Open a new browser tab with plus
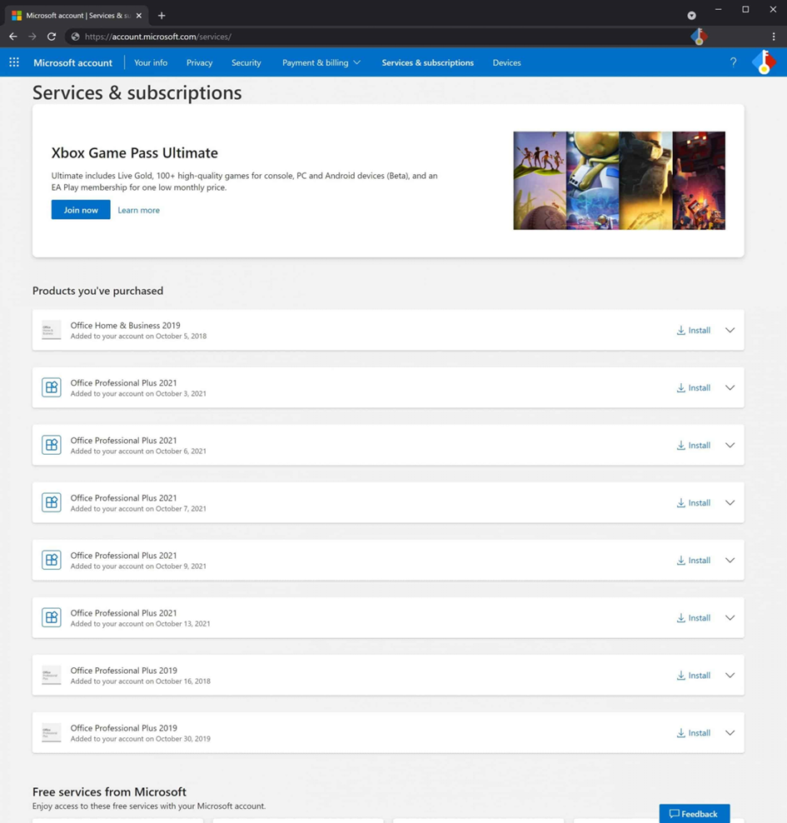 click(162, 15)
